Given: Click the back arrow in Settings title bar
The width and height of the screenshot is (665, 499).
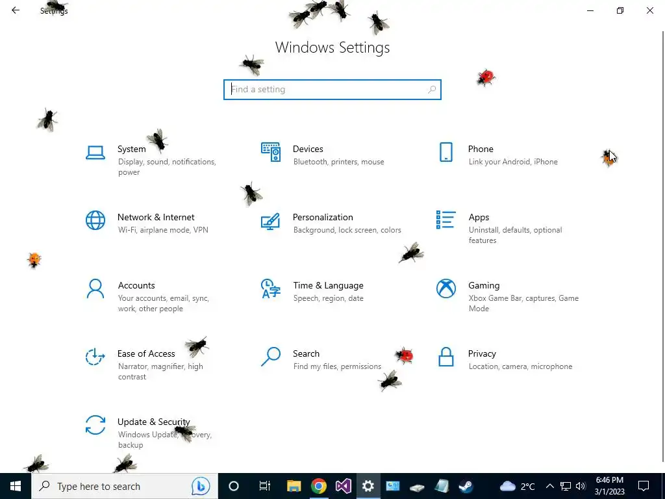Looking at the screenshot, I should point(16,10).
